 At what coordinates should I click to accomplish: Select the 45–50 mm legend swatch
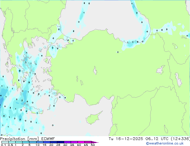point(88,142)
